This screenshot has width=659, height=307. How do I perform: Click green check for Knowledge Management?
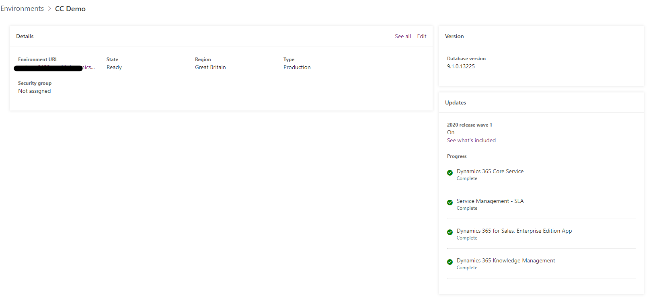point(450,262)
